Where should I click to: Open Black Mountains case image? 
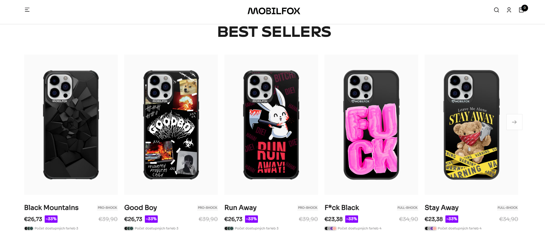pyautogui.click(x=71, y=125)
